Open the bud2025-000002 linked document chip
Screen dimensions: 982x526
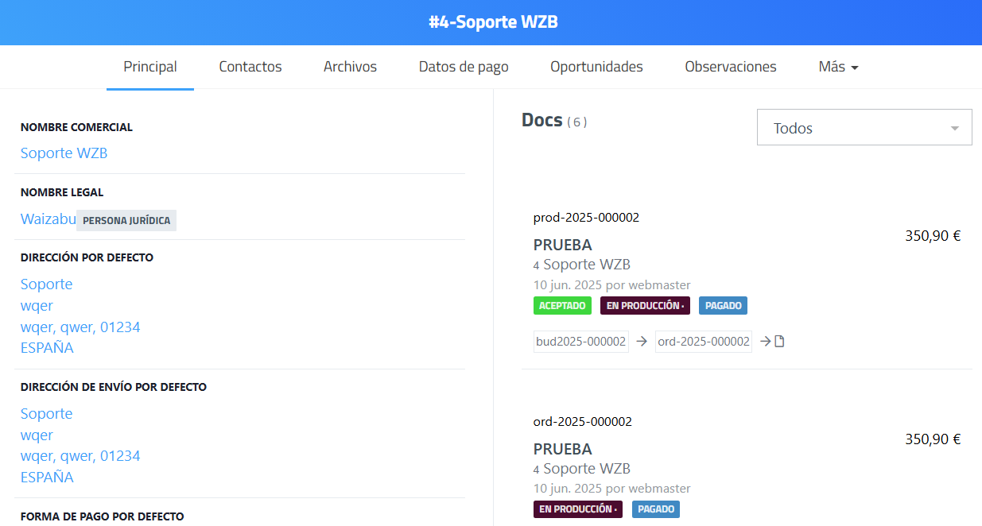coord(580,342)
